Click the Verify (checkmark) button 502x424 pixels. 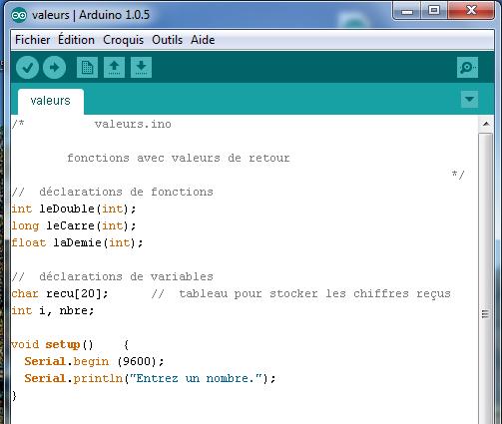click(x=27, y=68)
